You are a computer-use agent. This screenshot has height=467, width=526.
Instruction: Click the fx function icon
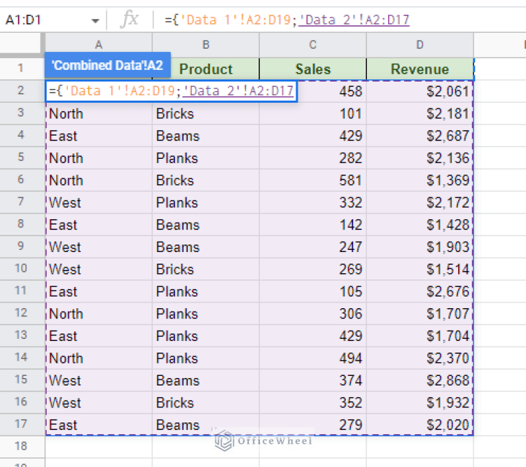[129, 20]
